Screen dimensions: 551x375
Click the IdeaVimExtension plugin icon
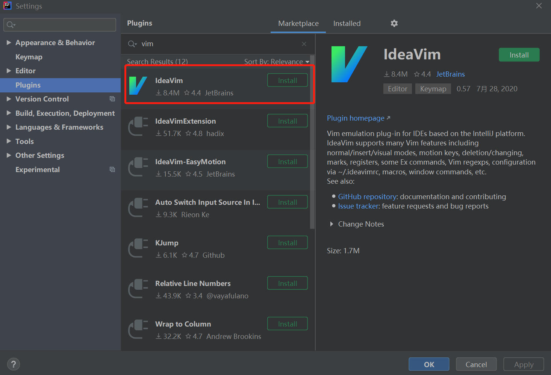138,126
